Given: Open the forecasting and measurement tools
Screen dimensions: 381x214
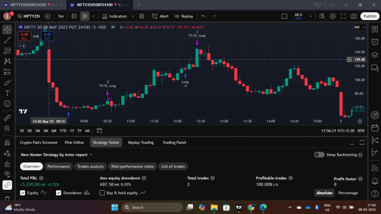Looking at the screenshot, I should coord(7,72).
